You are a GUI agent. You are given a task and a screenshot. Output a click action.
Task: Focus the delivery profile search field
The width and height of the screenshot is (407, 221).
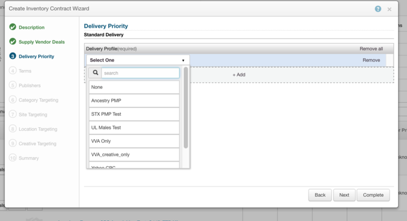coord(140,73)
